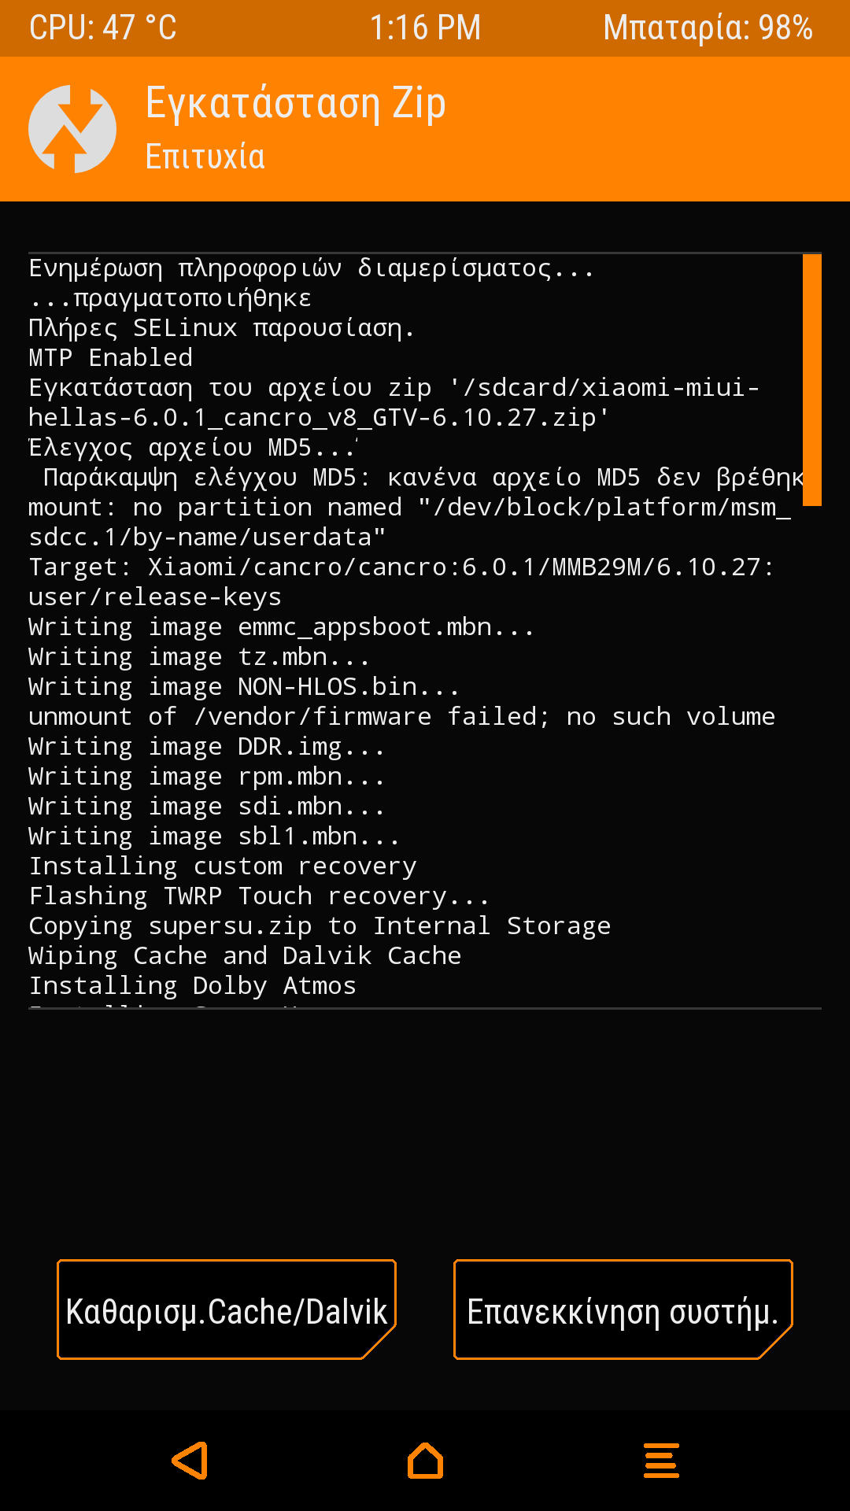Click the Εγκατάσταση Zip title
Viewport: 850px width, 1511px height.
coord(296,104)
